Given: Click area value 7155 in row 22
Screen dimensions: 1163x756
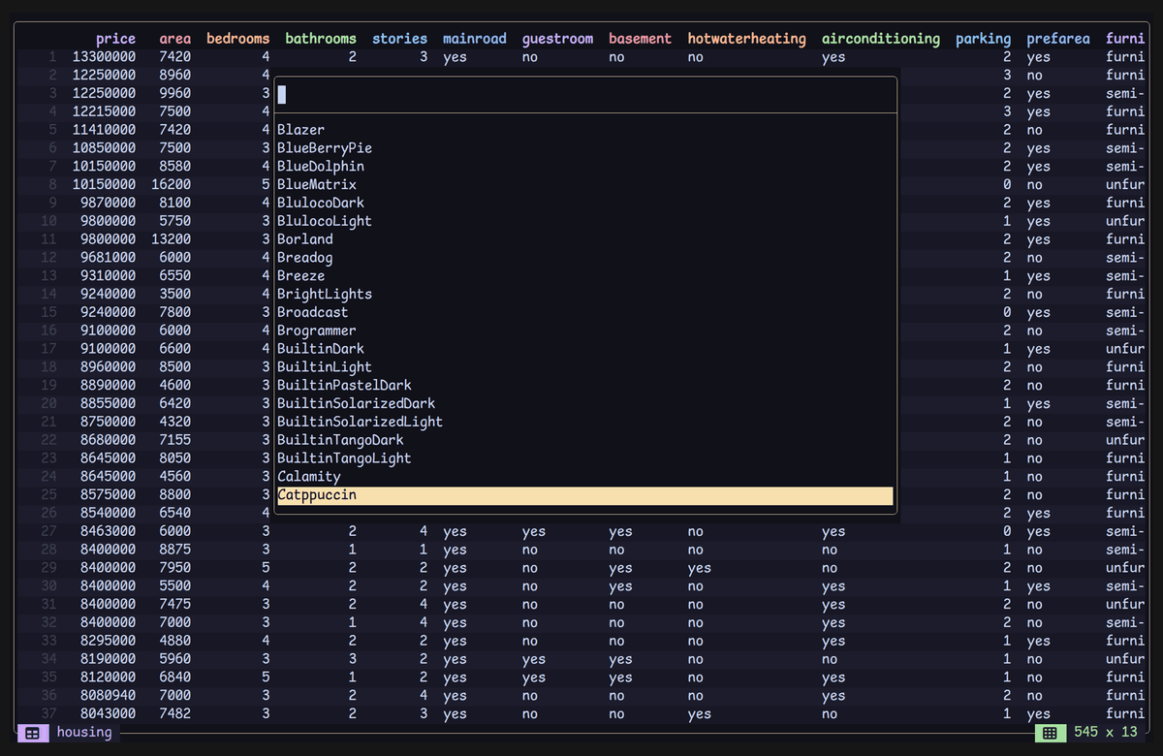Looking at the screenshot, I should coord(175,440).
